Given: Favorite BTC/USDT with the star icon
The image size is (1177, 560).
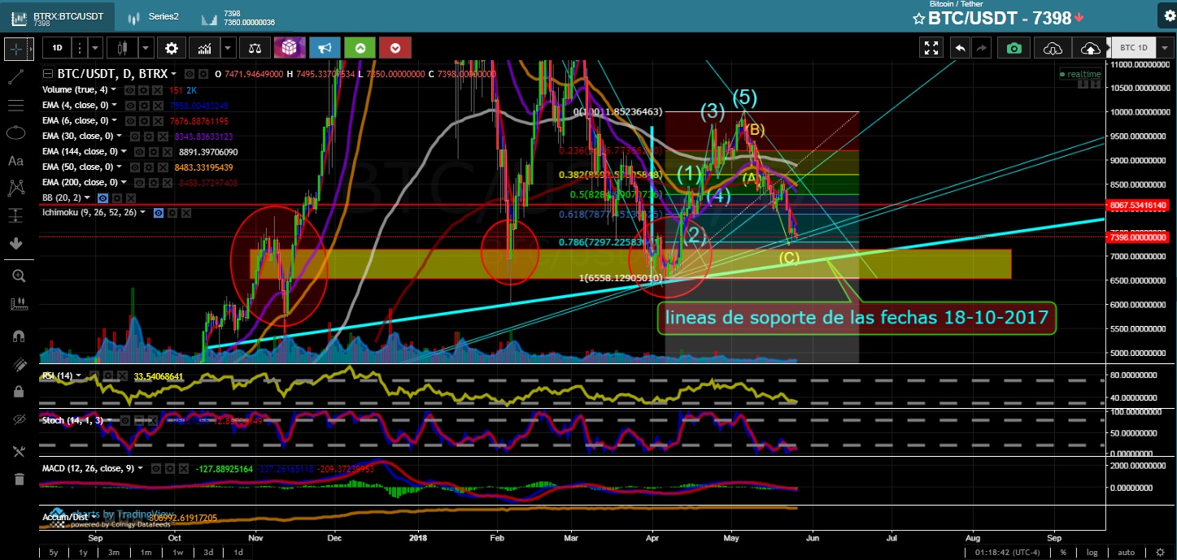Looking at the screenshot, I should 918,19.
